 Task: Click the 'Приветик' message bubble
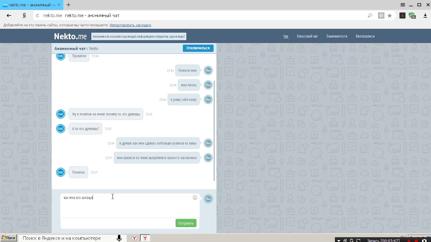79,56
